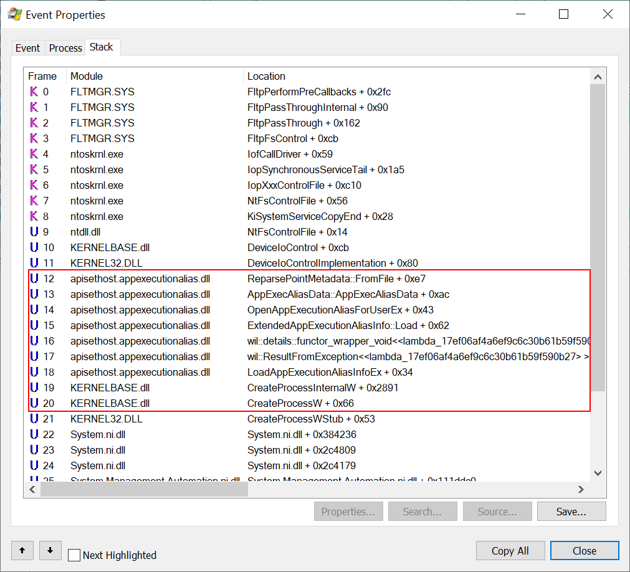The image size is (630, 572).
Task: Click the vertical scrollbar down arrow
Action: pyautogui.click(x=598, y=473)
